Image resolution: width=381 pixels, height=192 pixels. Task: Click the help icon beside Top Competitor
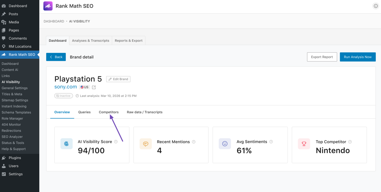point(350,142)
